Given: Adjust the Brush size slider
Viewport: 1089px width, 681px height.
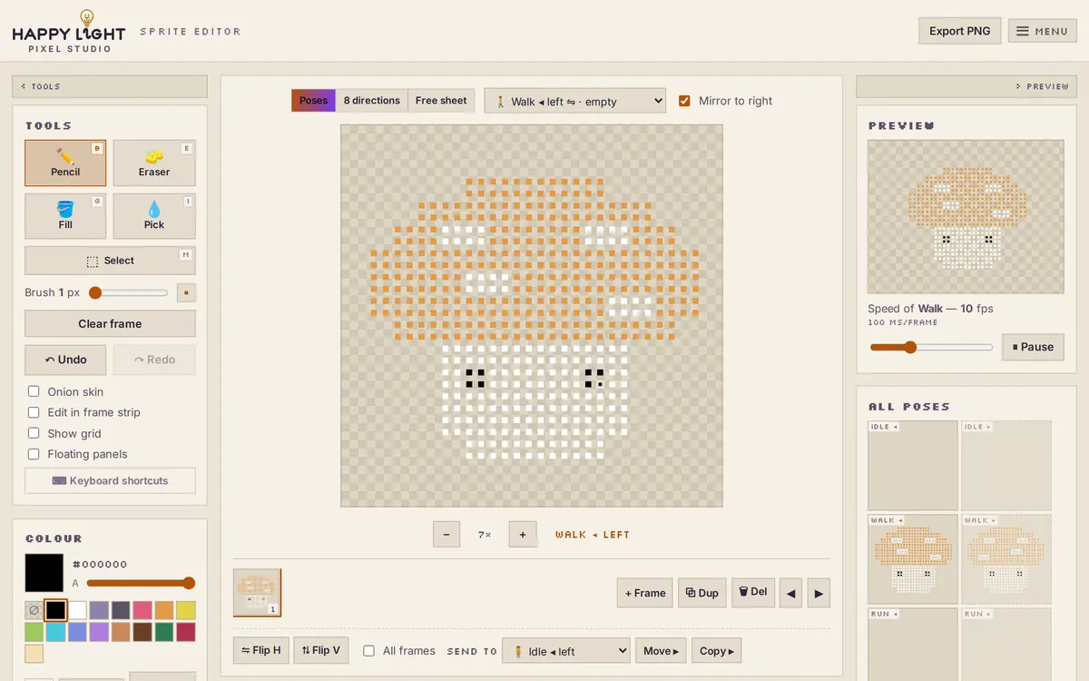Looking at the screenshot, I should [x=128, y=292].
